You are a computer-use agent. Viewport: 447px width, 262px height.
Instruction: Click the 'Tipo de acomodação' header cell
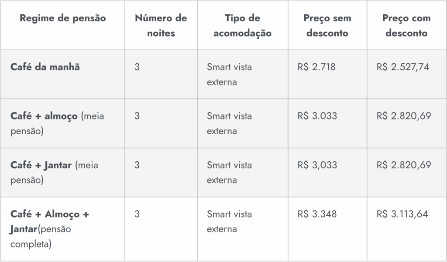[x=242, y=26]
